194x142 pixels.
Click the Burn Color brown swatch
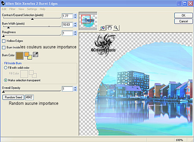(x=20, y=55)
